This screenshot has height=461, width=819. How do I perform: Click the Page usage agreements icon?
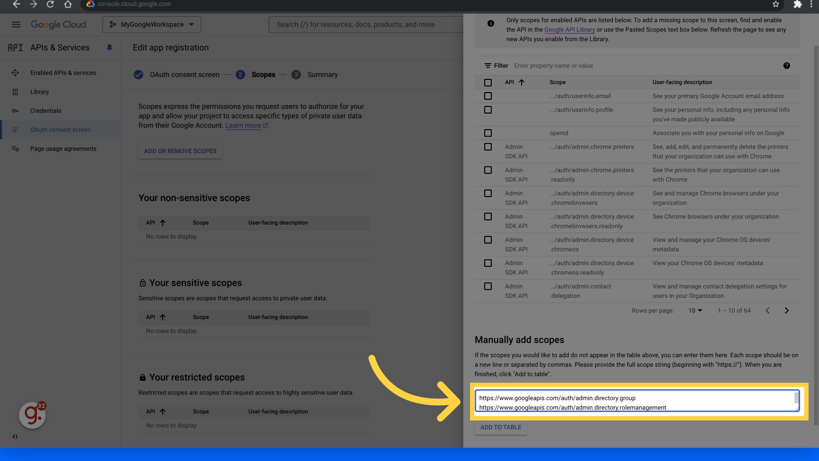click(x=15, y=149)
